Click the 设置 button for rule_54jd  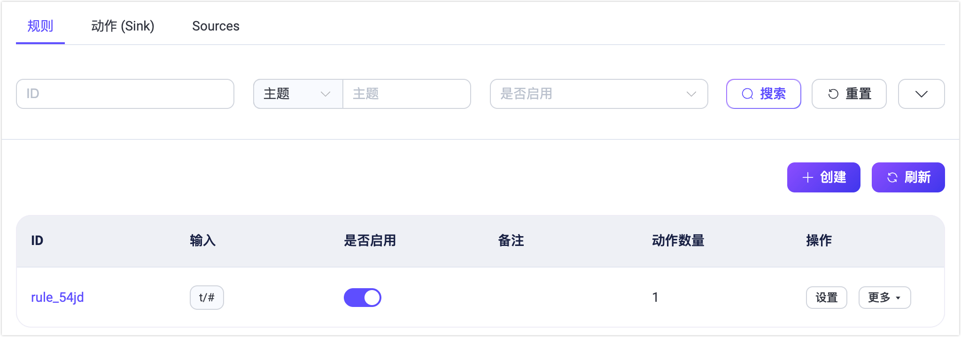pos(826,298)
